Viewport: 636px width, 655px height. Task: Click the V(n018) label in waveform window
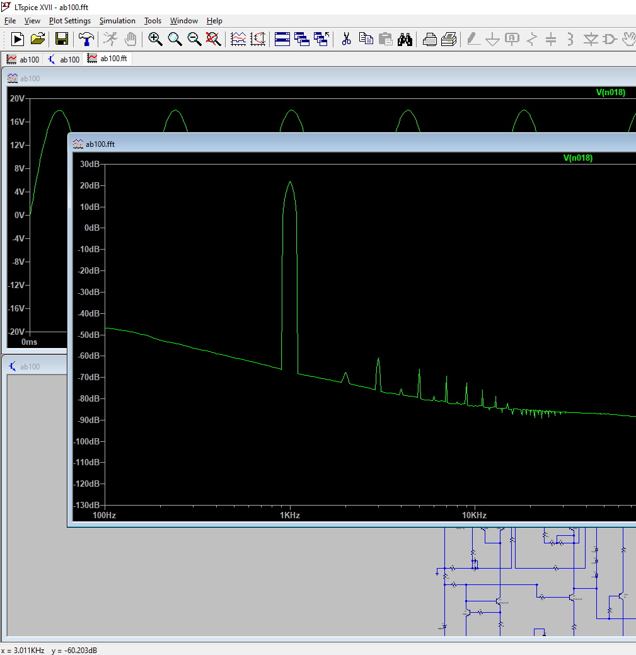pos(611,92)
